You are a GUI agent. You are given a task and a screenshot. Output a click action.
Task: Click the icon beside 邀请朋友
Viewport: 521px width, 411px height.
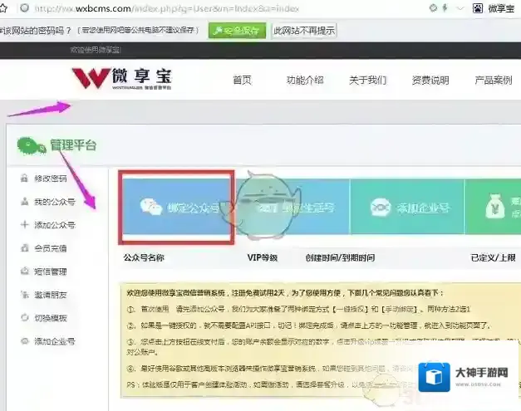[25, 294]
